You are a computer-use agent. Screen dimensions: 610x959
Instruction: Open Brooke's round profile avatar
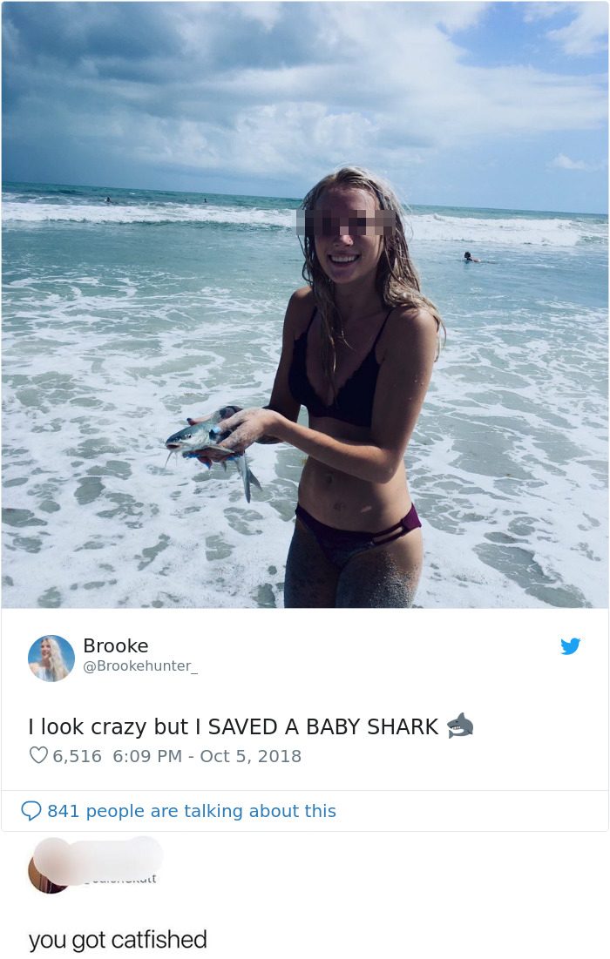(51, 658)
